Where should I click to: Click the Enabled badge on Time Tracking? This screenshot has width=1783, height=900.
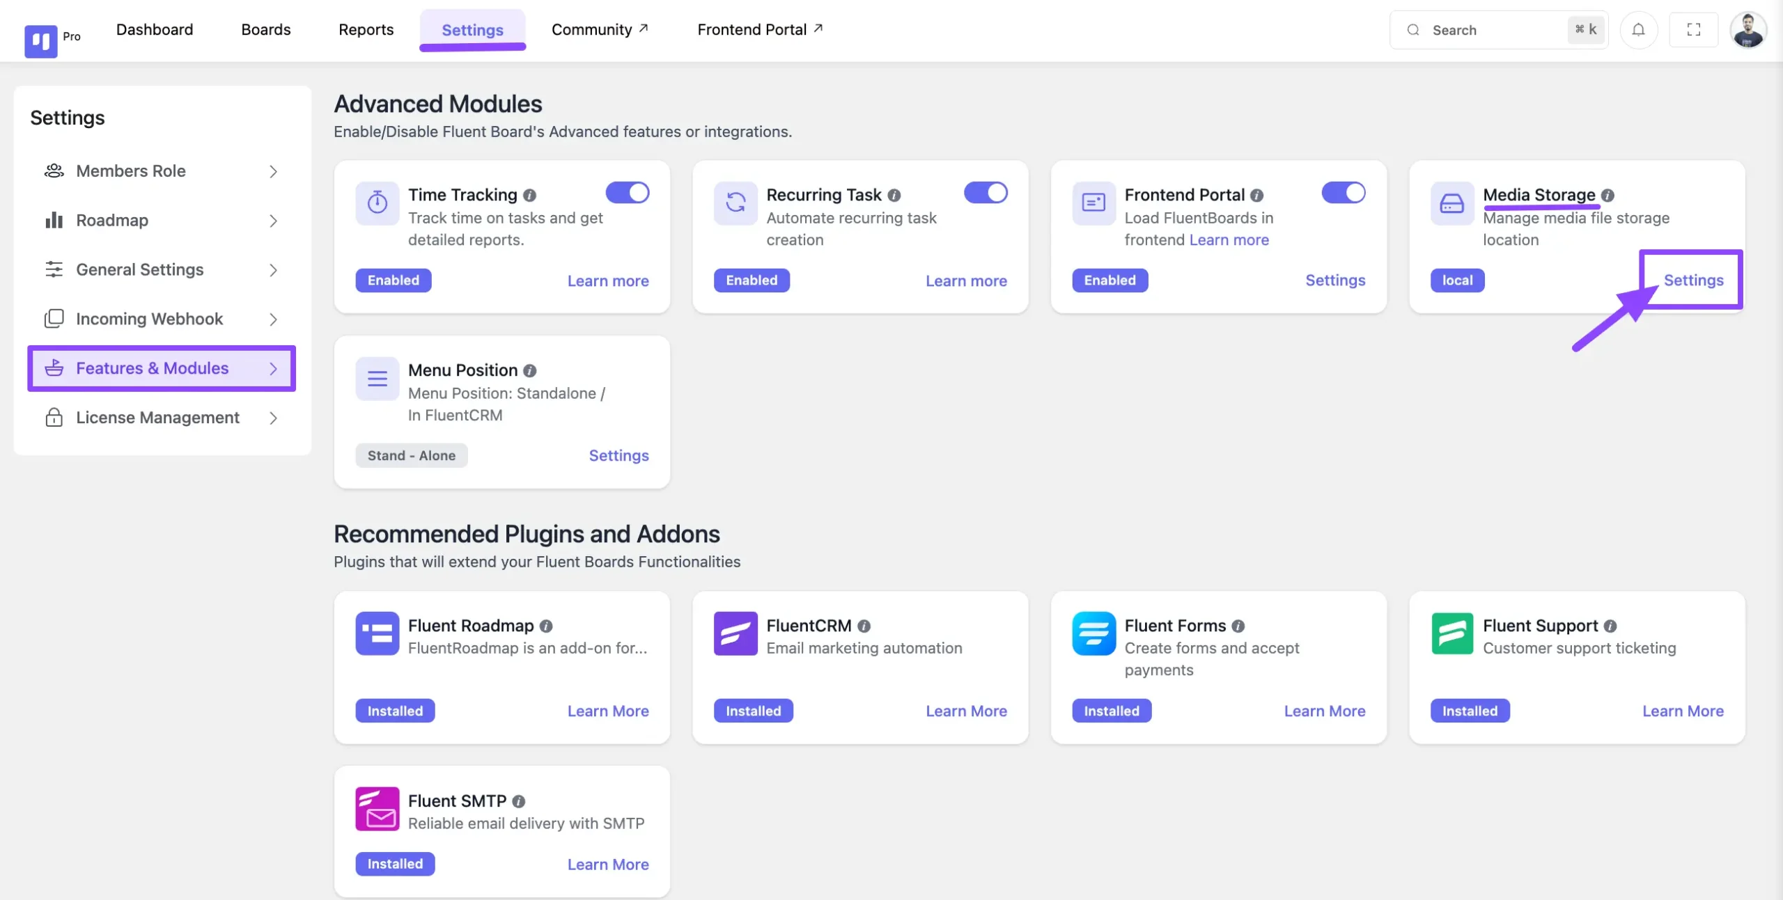[393, 280]
